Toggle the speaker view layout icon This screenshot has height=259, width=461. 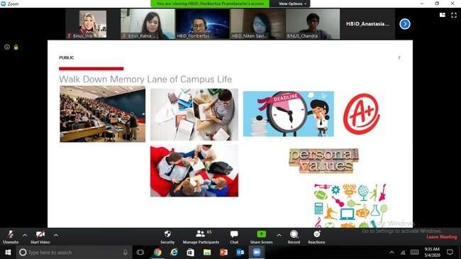(x=442, y=15)
